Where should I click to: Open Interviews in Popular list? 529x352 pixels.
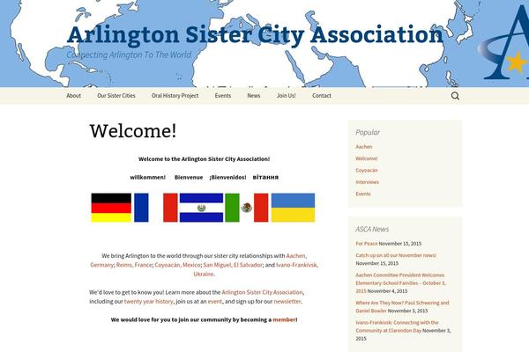pos(367,182)
